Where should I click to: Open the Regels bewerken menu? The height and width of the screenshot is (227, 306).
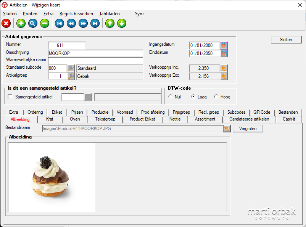click(x=76, y=14)
